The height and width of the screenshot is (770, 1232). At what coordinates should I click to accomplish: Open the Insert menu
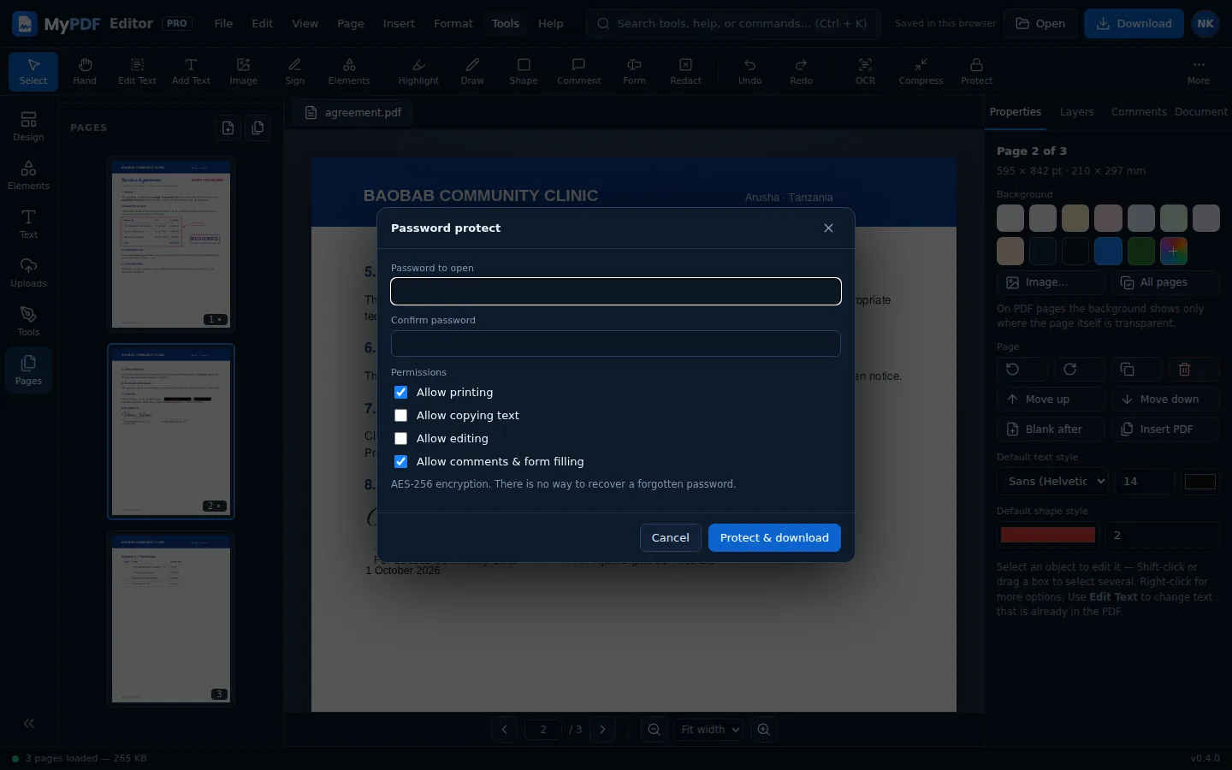(x=399, y=24)
